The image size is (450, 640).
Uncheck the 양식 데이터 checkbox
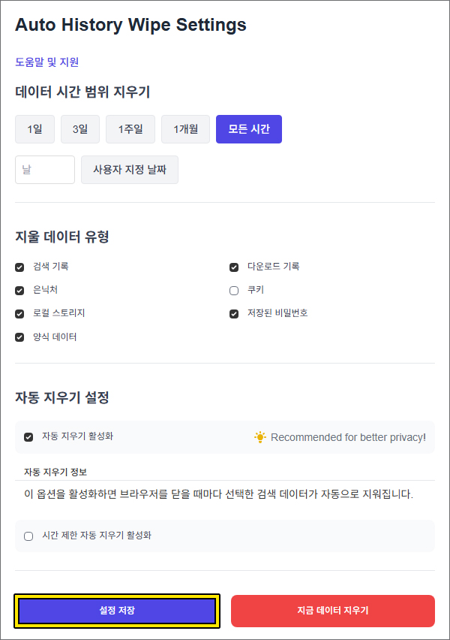[19, 337]
